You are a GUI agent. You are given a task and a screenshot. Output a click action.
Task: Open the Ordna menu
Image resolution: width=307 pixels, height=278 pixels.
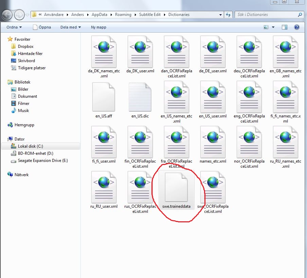[14, 27]
